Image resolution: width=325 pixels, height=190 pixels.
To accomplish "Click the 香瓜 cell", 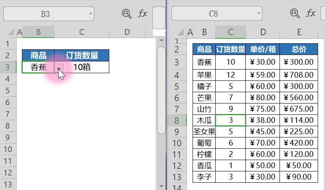I will click(204, 166).
